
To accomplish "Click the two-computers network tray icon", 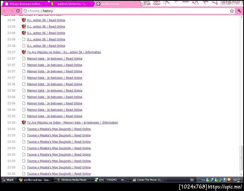I will tap(212, 180).
